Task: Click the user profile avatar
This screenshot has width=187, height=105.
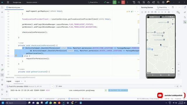Action: point(168,2)
